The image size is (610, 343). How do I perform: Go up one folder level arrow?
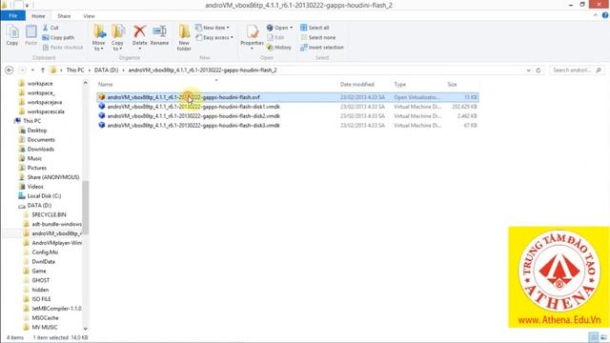[43, 70]
